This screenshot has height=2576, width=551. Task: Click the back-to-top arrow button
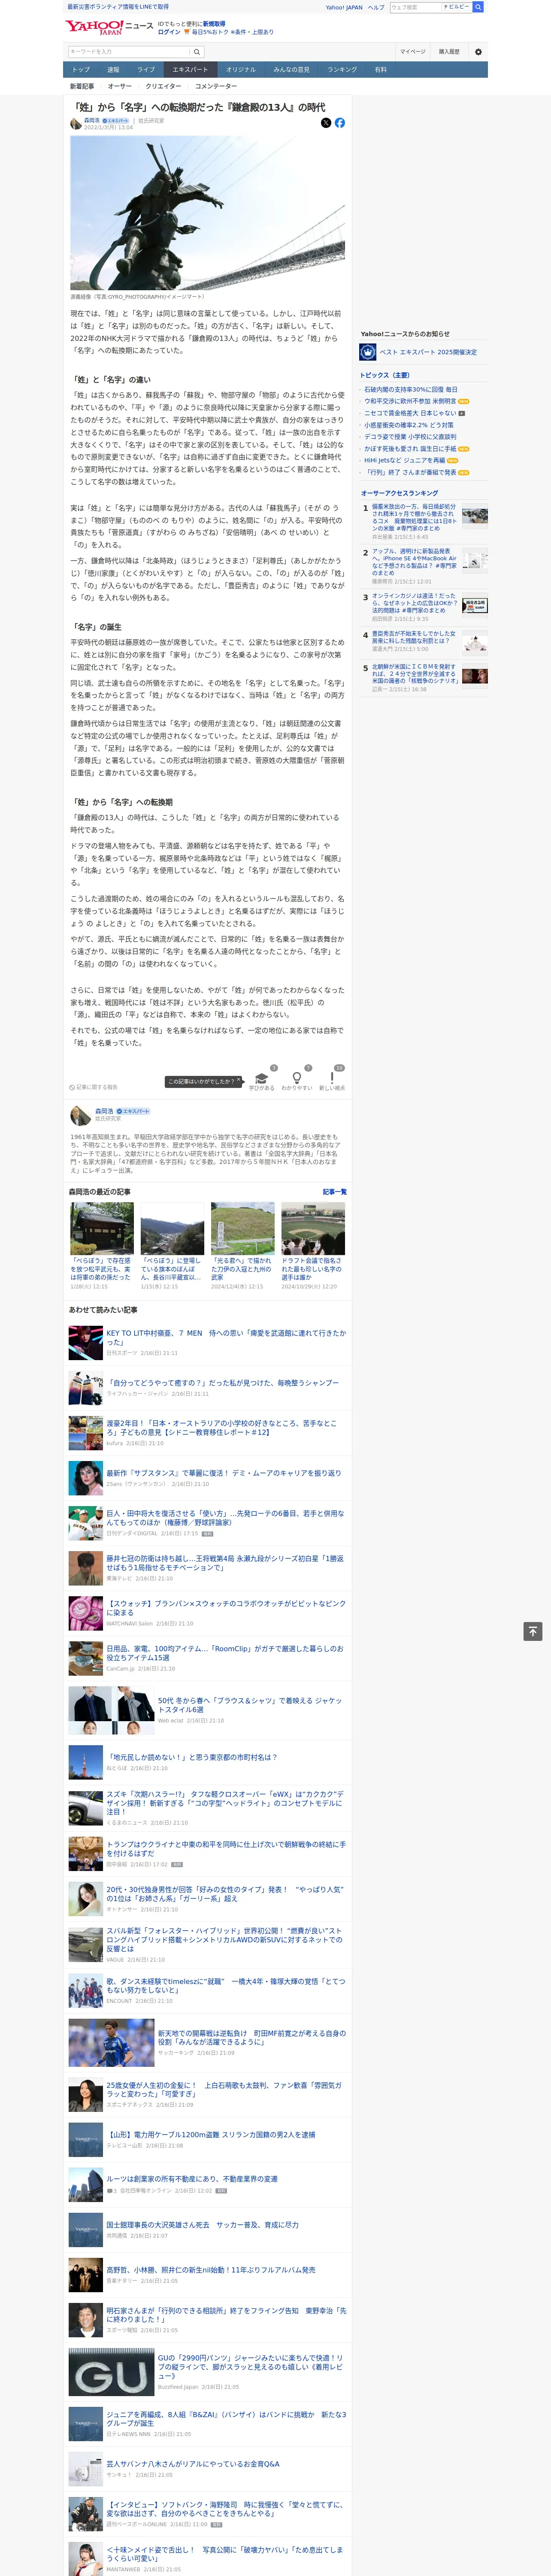click(x=533, y=1631)
